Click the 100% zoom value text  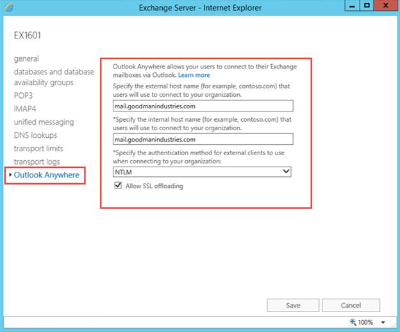(x=365, y=322)
